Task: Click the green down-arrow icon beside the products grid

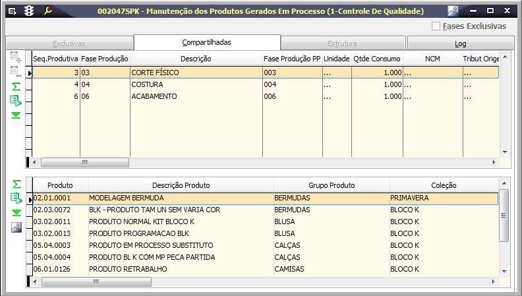Action: (x=16, y=213)
